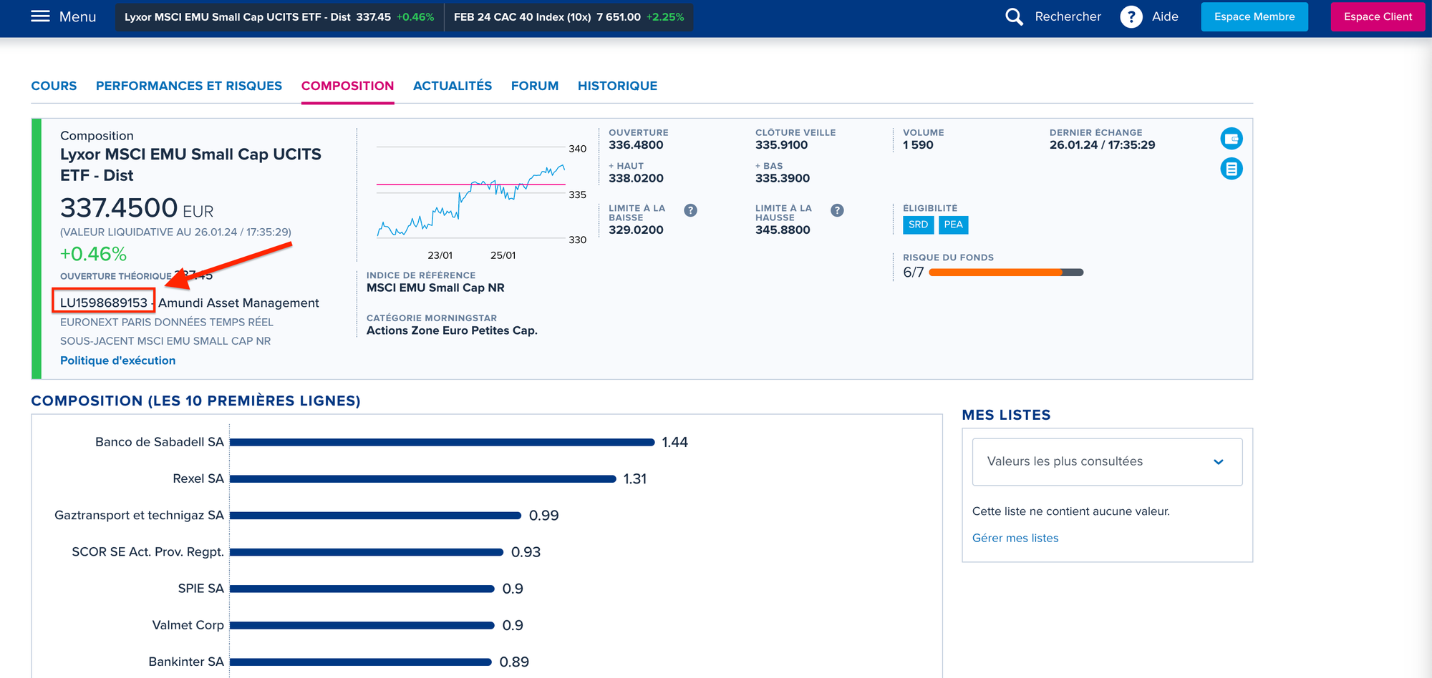
Task: Click Clôture veille value 335.9100
Action: point(781,144)
